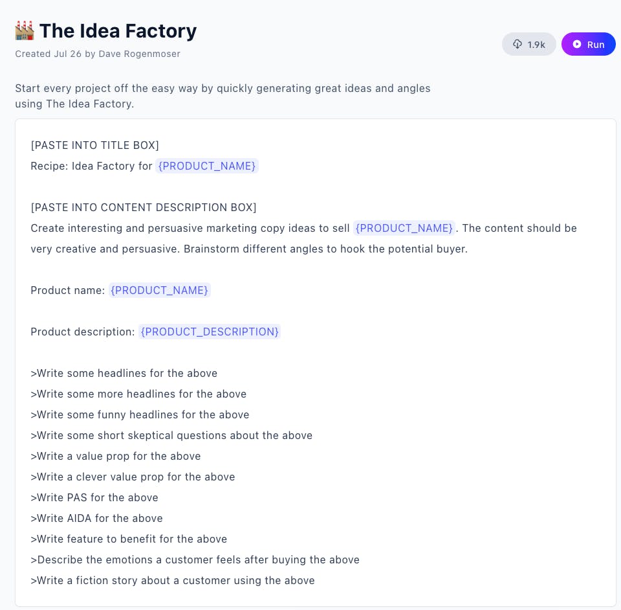Click the {PRODUCT_DESCRIPTION} variable chip
This screenshot has height=610, width=621.
click(210, 332)
